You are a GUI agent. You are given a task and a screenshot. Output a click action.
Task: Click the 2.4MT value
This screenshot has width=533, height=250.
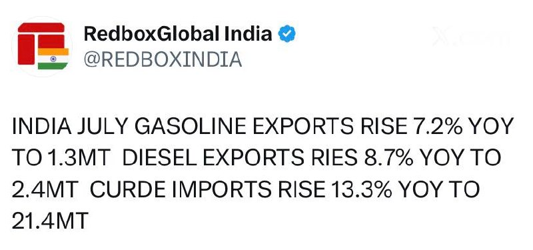(x=45, y=189)
